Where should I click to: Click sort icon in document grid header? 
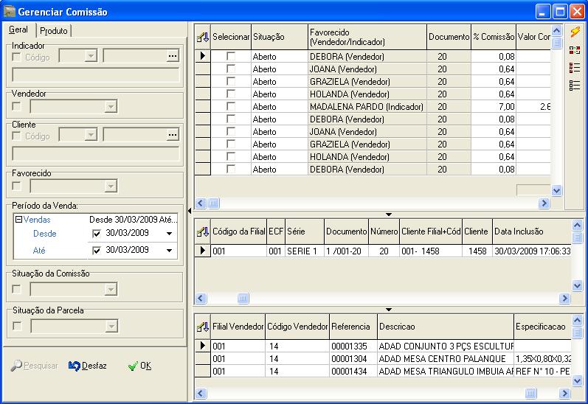point(201,231)
